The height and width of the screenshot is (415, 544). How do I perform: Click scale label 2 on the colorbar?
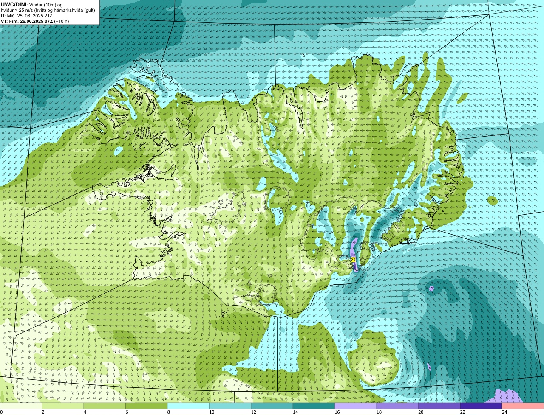click(x=43, y=412)
